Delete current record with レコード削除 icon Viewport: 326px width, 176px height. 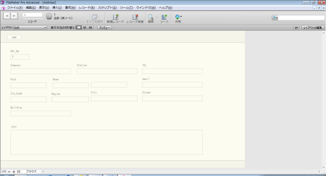coord(135,17)
